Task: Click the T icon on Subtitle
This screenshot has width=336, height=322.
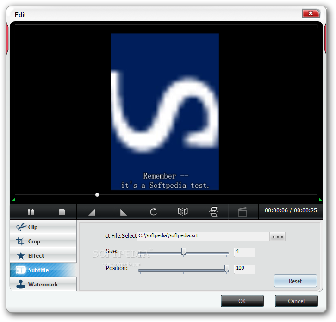Action: tap(21, 270)
